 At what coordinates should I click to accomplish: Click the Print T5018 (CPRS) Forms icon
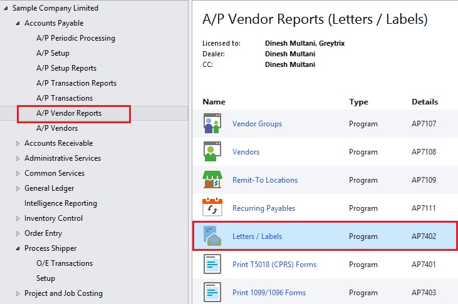click(212, 264)
